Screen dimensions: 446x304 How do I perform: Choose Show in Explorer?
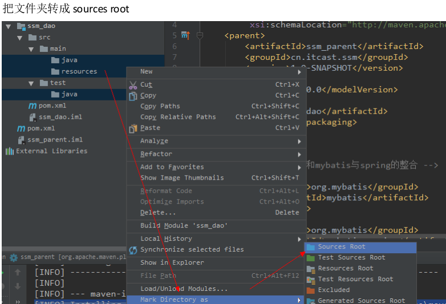216,263
